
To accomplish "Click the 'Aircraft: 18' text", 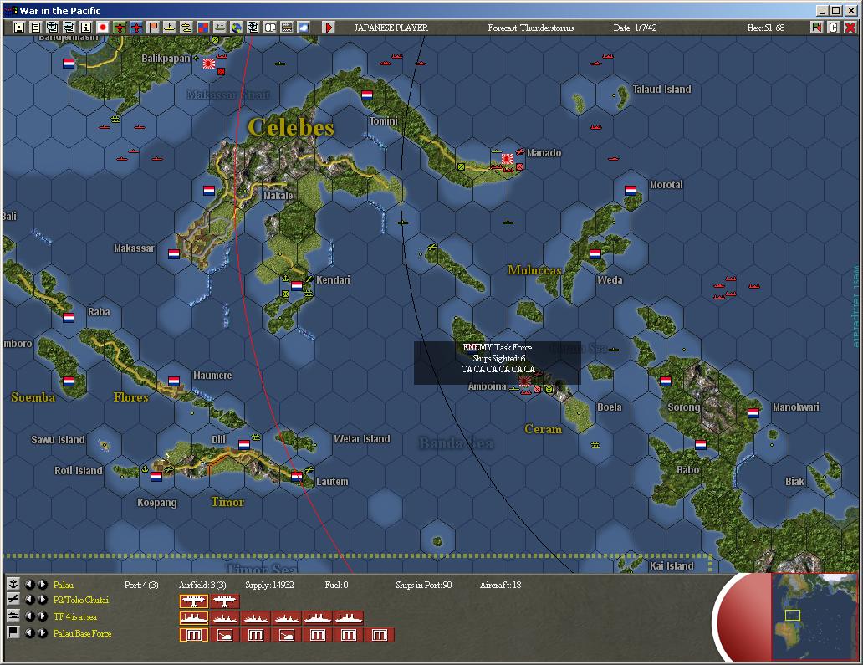I will point(500,585).
